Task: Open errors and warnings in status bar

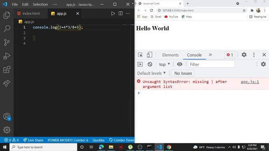Action: (x=11, y=140)
